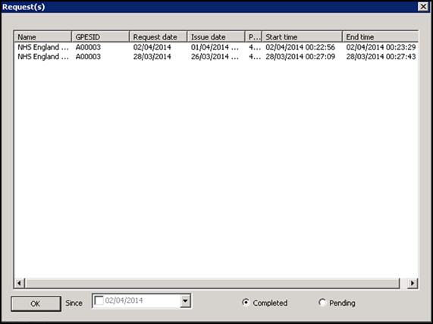The height and width of the screenshot is (324, 433).
Task: Click the horizontal scrollbar track
Action: (212, 283)
